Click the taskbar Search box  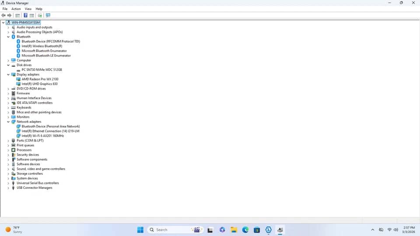(x=175, y=230)
